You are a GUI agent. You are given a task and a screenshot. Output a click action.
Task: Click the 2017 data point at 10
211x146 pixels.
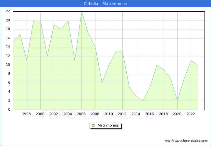point(157,65)
